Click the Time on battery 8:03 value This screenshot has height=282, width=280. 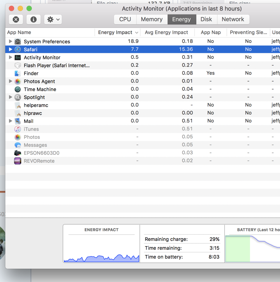[x=214, y=257]
